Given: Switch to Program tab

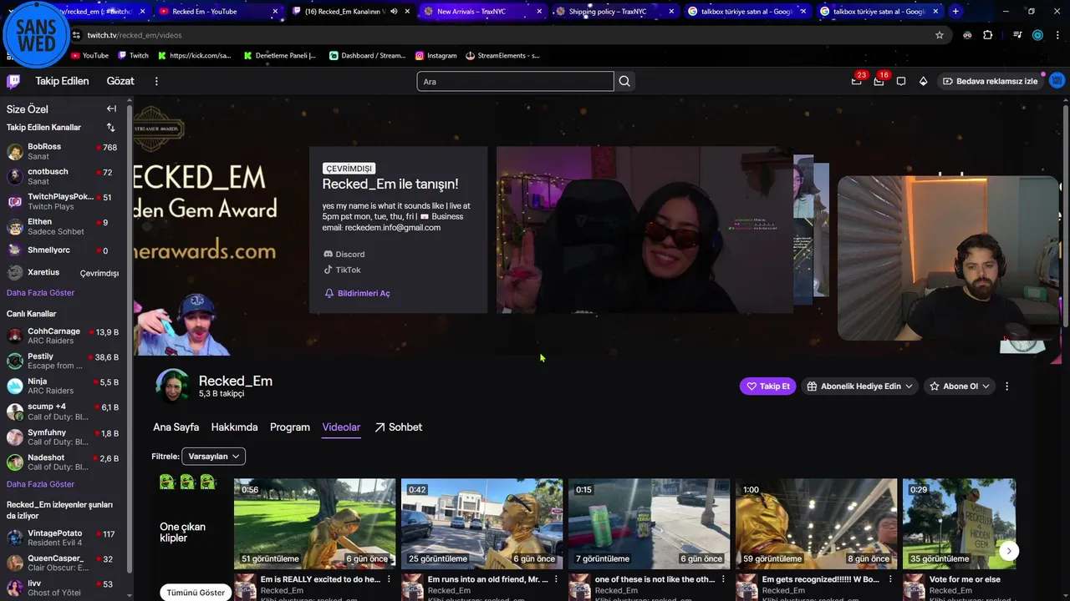Looking at the screenshot, I should coord(290,427).
